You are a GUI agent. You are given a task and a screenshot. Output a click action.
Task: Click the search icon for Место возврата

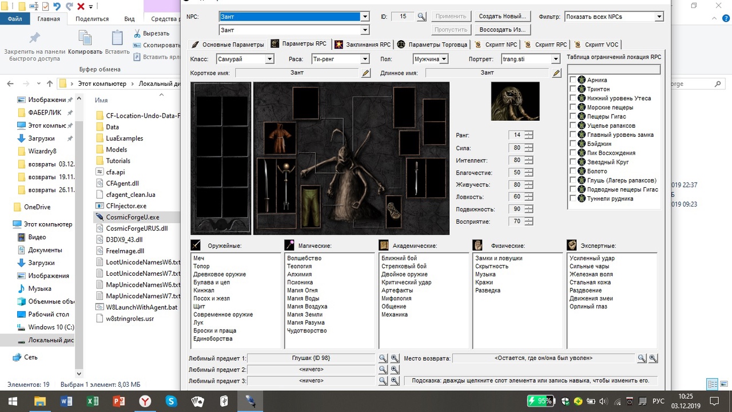coord(642,358)
